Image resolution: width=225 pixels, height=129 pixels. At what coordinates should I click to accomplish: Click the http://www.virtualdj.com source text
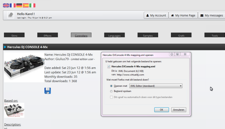(130, 75)
